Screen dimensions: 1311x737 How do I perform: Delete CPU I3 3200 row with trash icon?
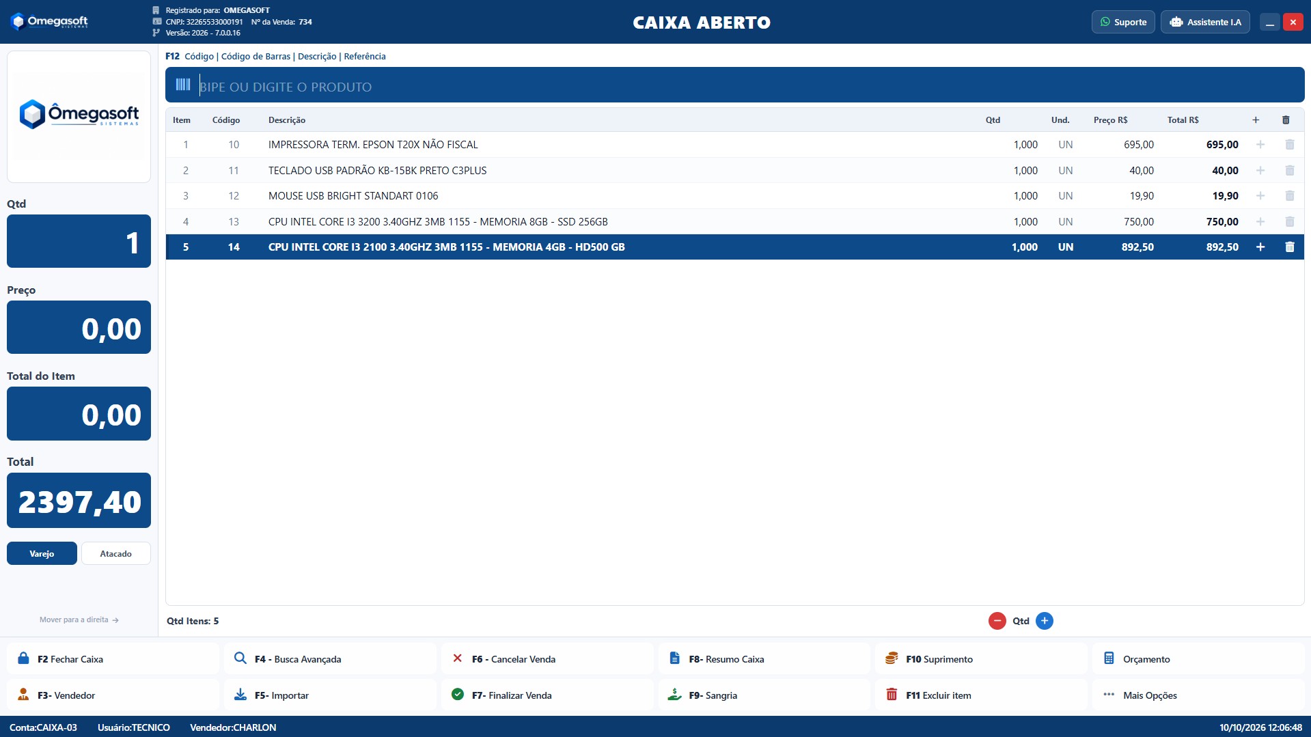pyautogui.click(x=1290, y=222)
